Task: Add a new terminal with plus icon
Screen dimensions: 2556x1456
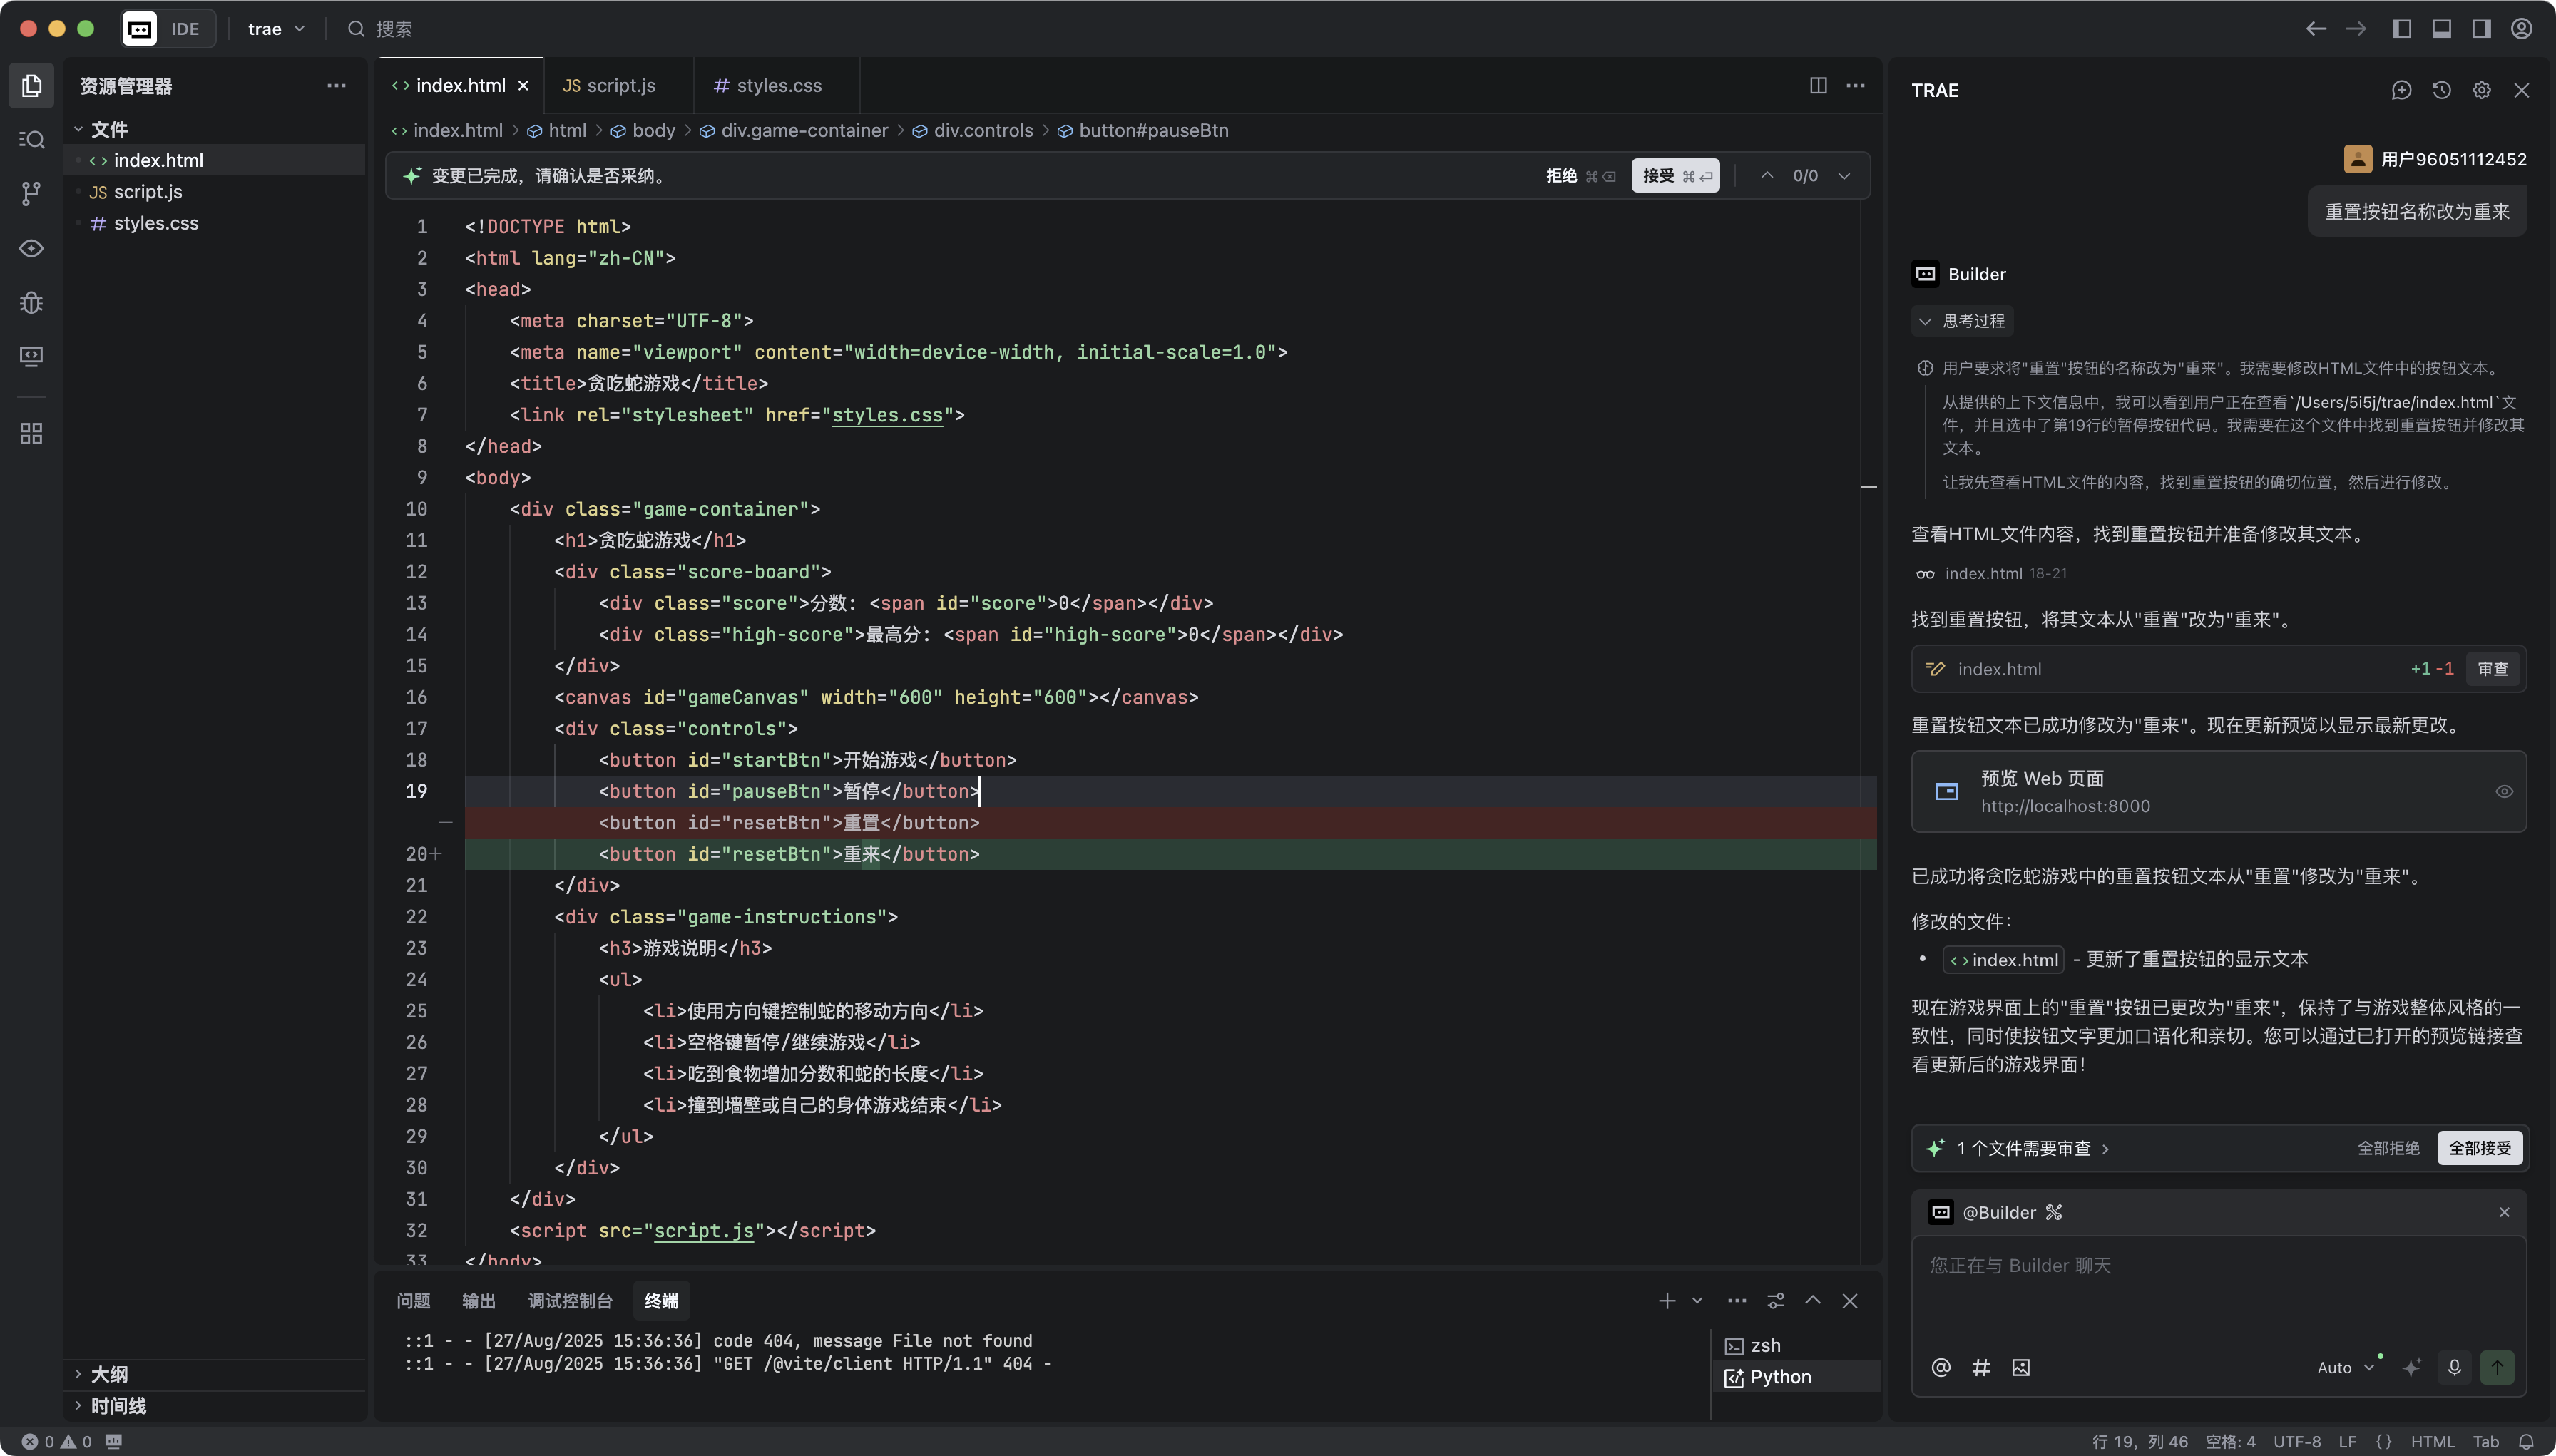Action: coord(1667,1300)
